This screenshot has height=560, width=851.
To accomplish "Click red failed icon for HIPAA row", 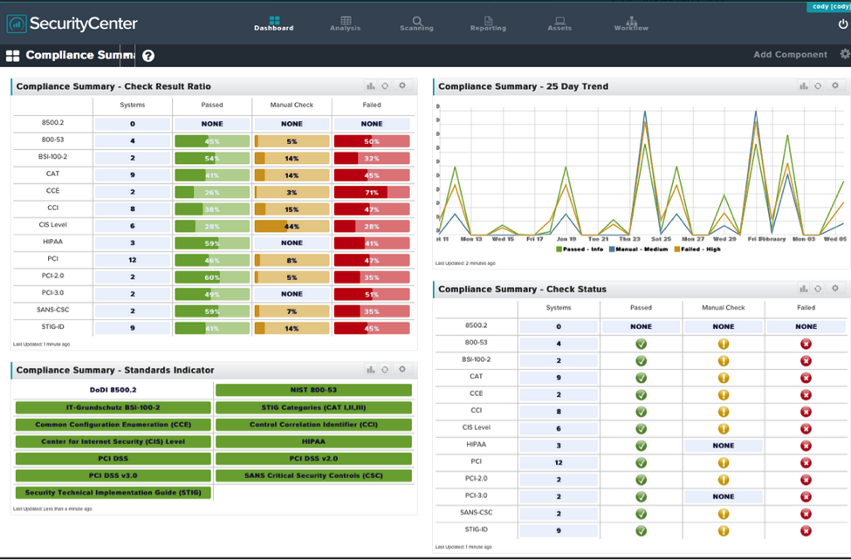I will coord(806,446).
